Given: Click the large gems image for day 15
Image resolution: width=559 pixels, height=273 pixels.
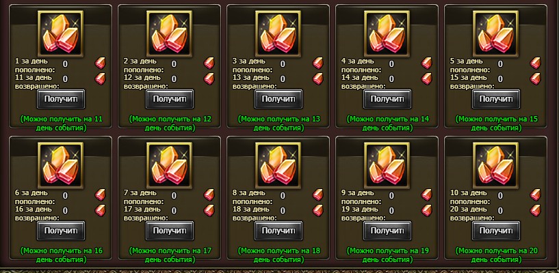Looking at the screenshot, I should (496, 33).
